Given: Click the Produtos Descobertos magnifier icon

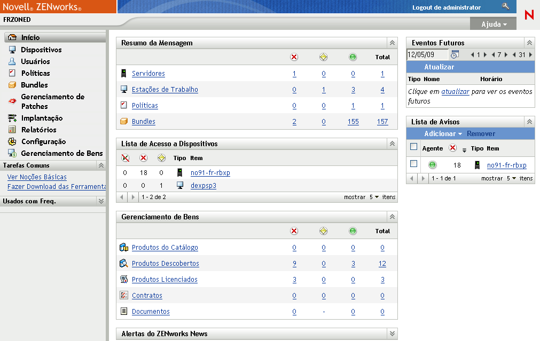Looking at the screenshot, I should 124,264.
